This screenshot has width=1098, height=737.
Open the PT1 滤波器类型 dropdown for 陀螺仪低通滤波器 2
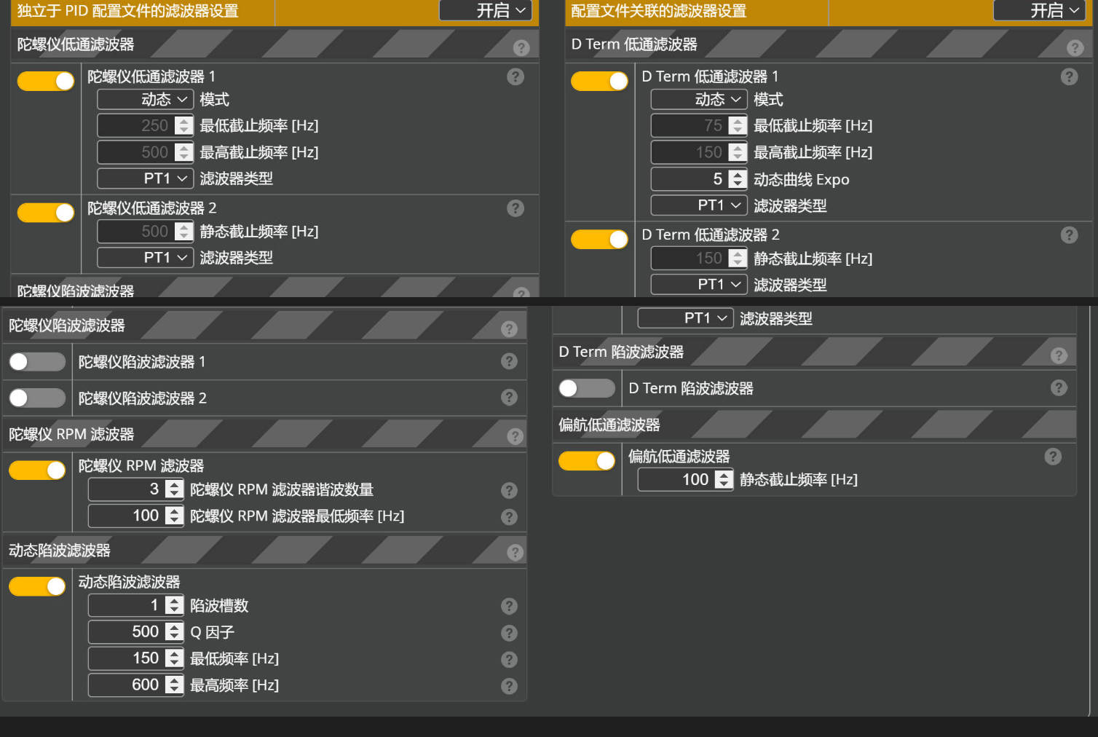pos(145,257)
